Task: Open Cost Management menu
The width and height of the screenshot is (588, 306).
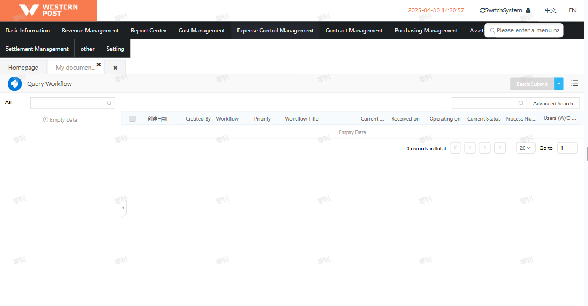Action: pyautogui.click(x=202, y=30)
